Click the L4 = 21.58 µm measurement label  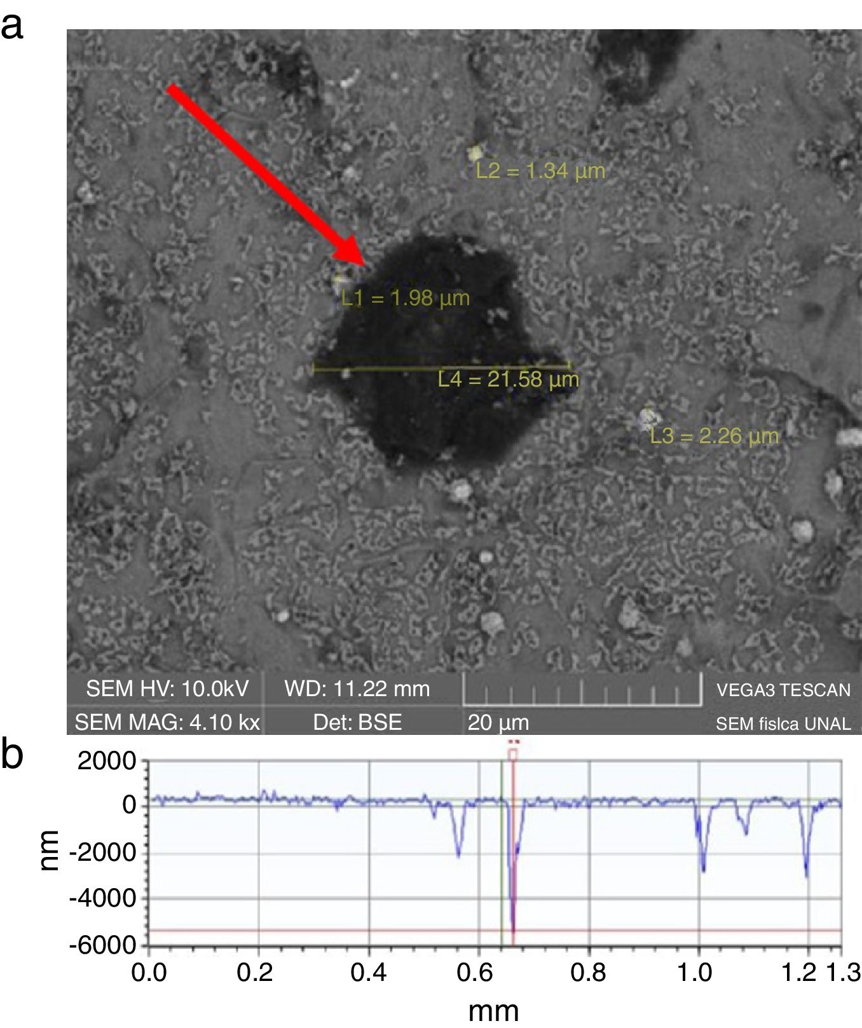pos(508,380)
